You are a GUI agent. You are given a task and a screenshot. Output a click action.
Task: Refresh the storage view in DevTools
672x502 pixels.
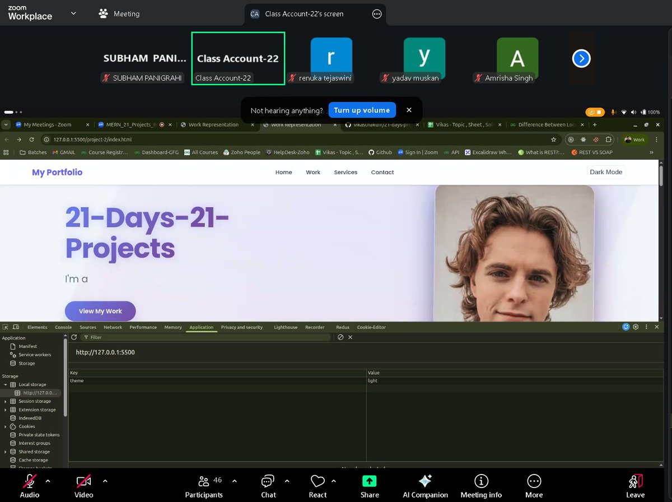click(74, 337)
